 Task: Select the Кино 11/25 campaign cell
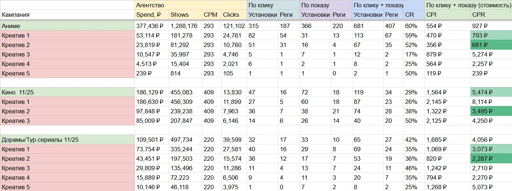(67, 92)
